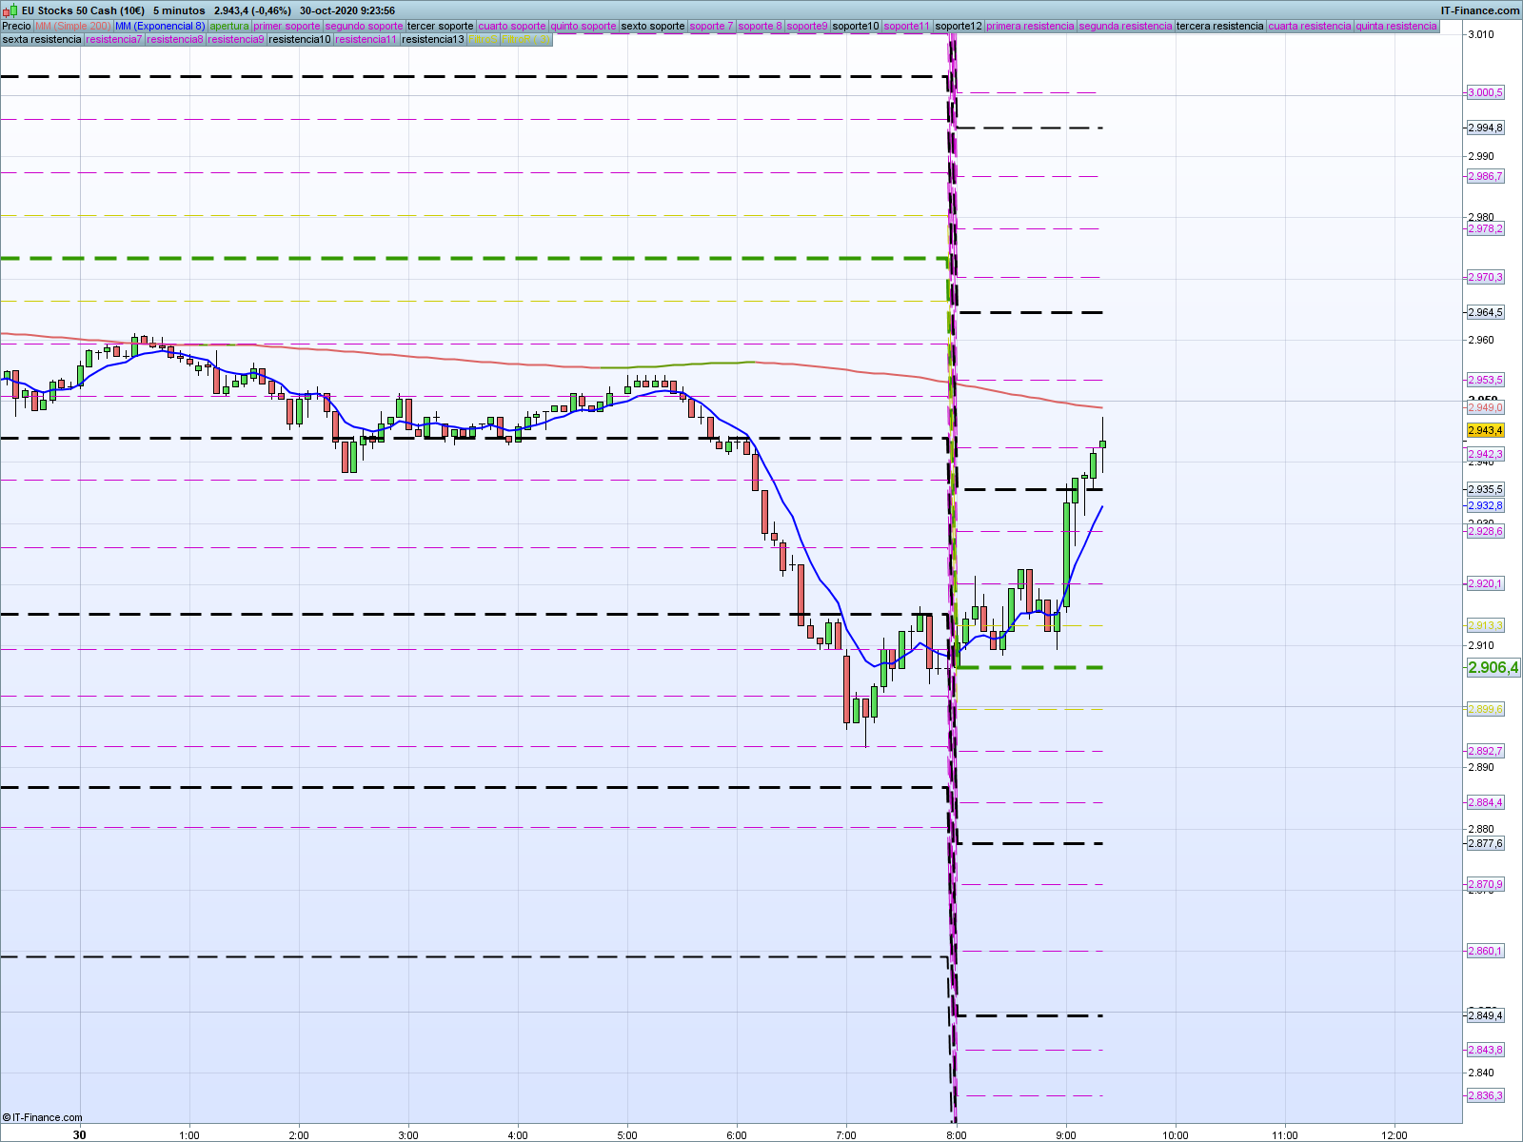
Task: Click the 2.928,6 price axis tag
Action: tap(1485, 531)
